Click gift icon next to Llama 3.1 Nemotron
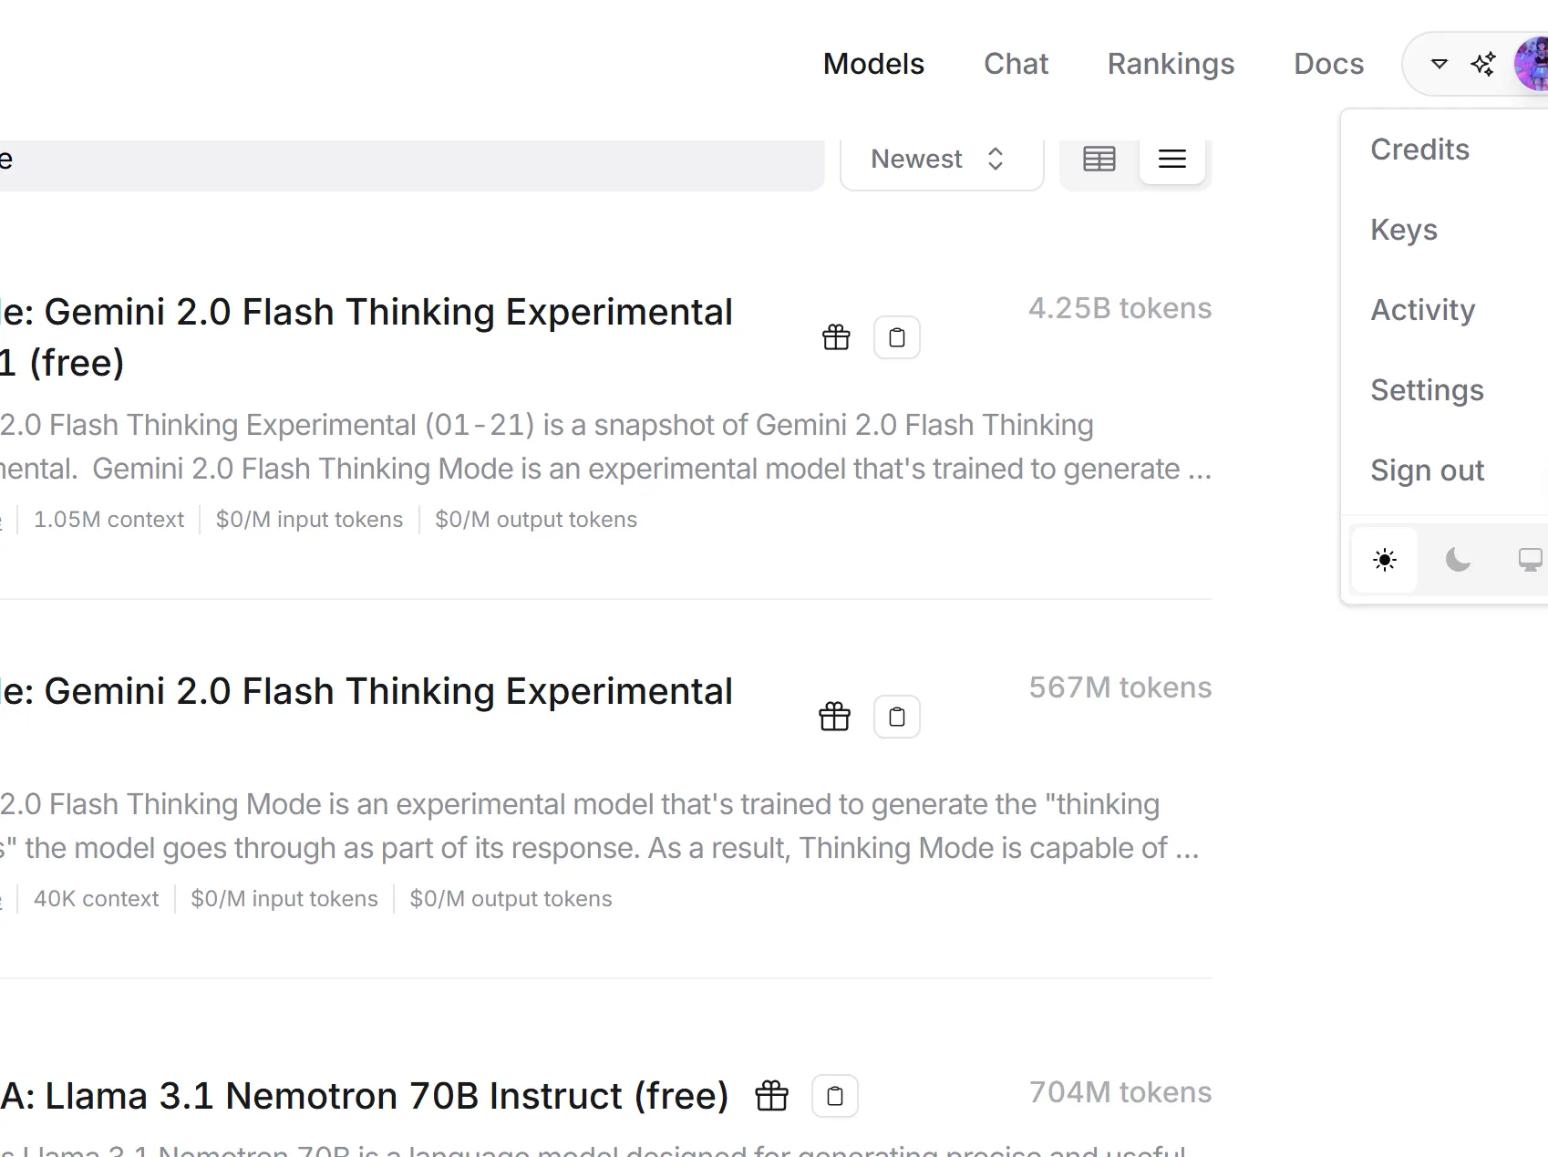 [x=772, y=1096]
